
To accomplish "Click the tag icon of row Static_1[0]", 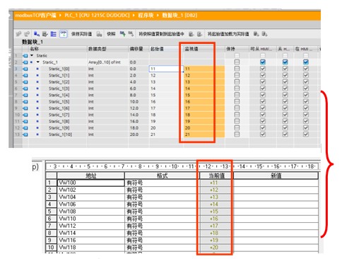I will coord(25,69).
